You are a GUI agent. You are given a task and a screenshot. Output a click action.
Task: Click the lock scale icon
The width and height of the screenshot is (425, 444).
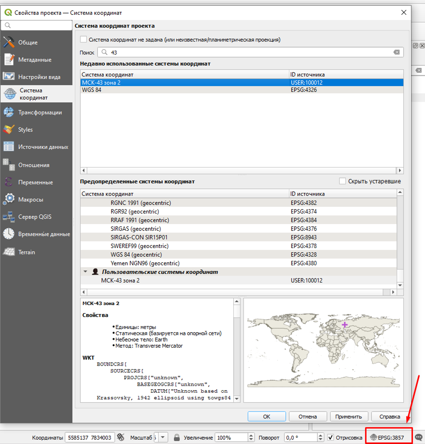coord(177,438)
